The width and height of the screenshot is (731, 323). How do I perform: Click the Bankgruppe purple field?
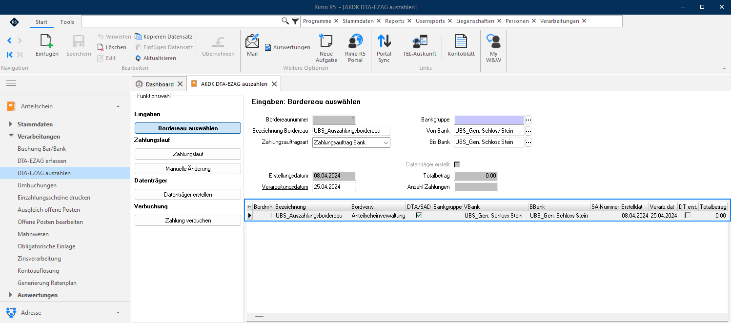(489, 120)
